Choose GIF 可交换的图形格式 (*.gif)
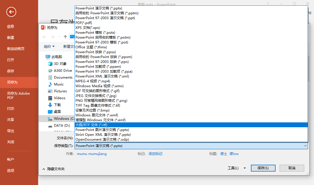This screenshot has height=185, width=314. point(191,91)
